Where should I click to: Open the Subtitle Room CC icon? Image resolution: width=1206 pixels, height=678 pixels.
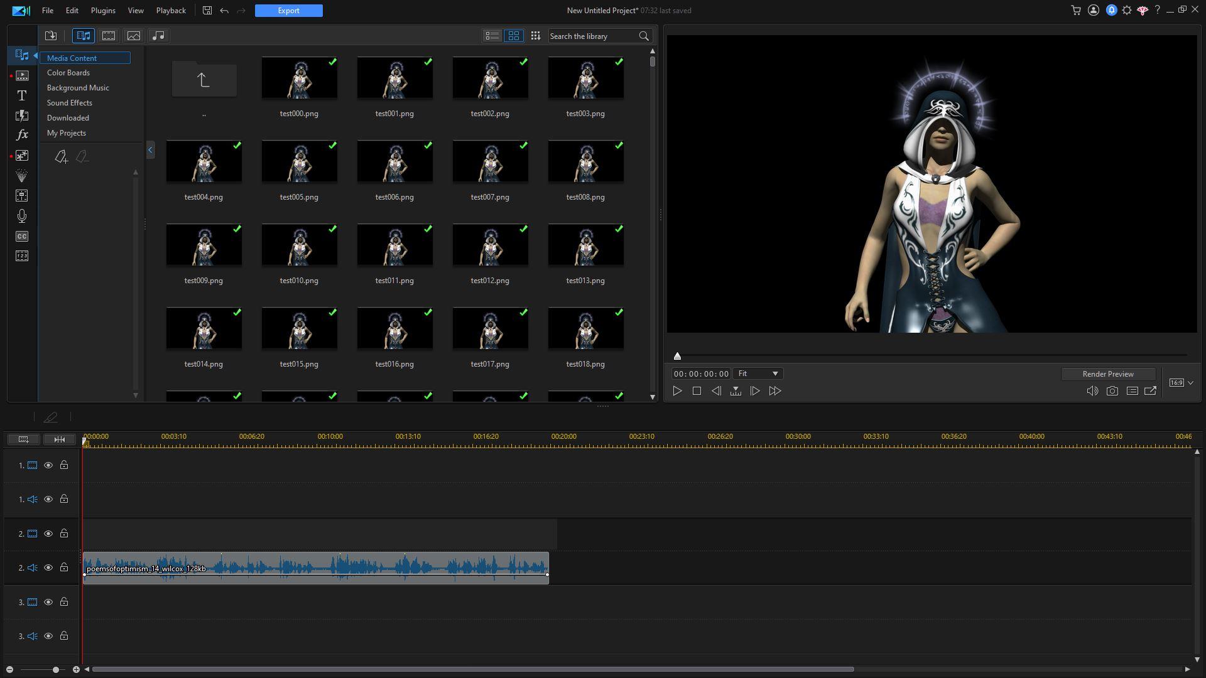[21, 236]
